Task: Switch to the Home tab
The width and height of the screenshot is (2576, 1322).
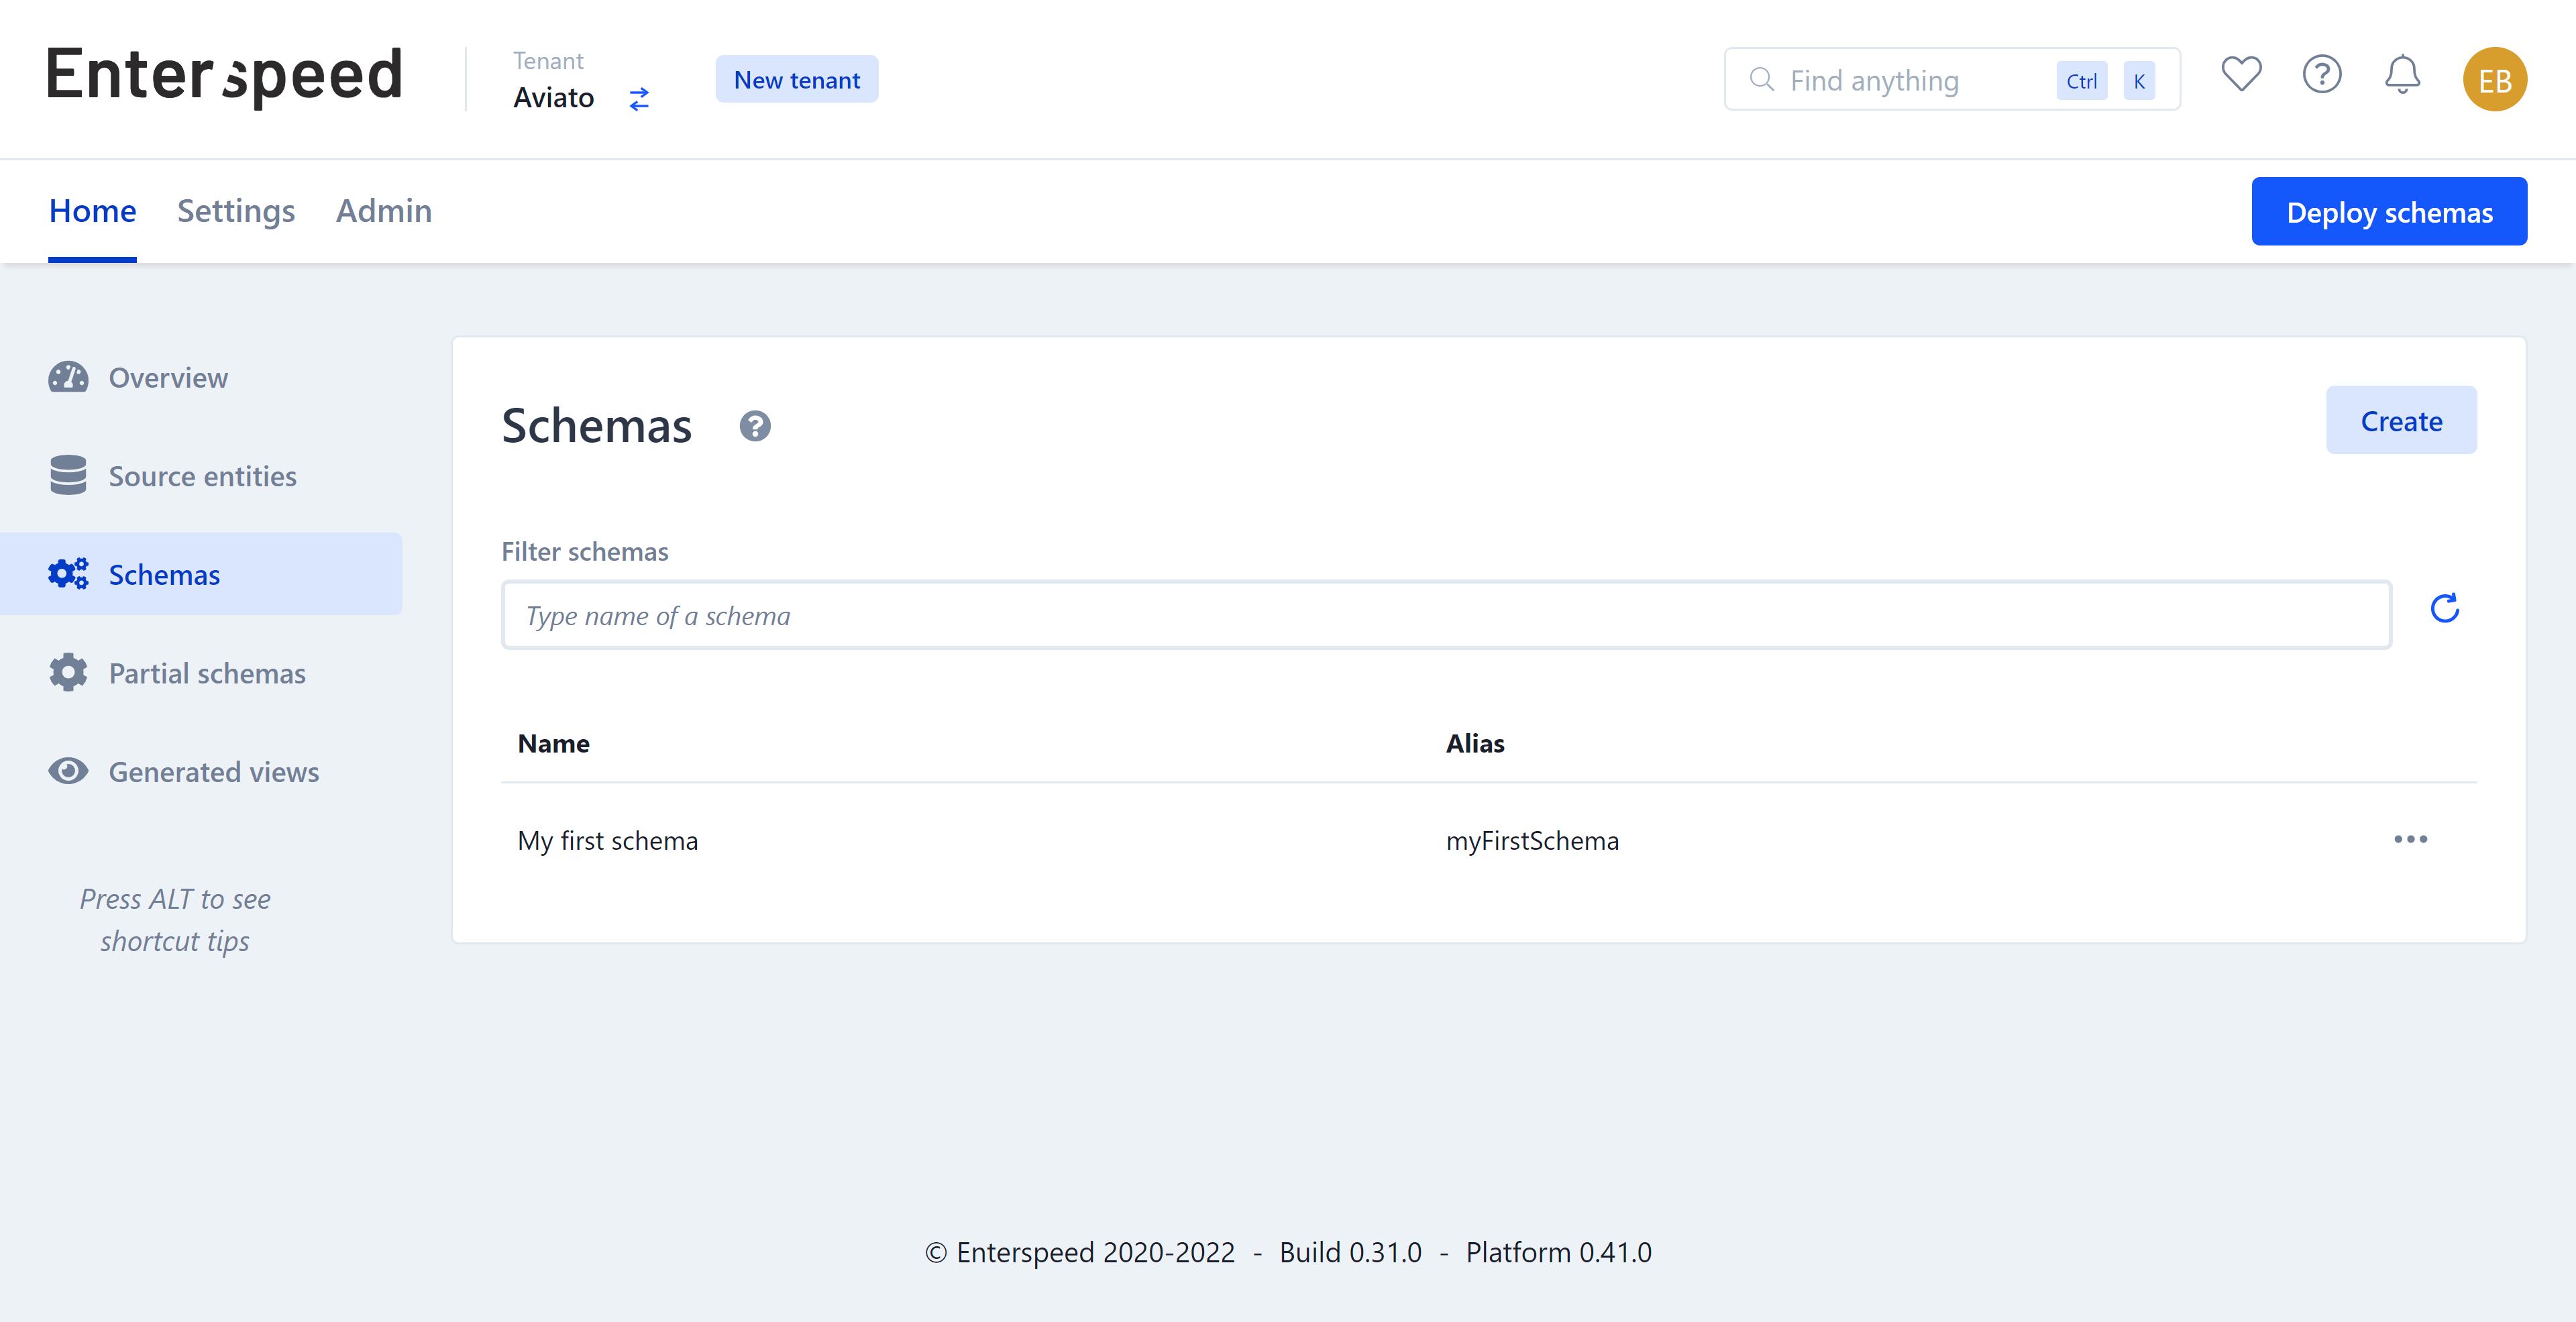Action: coord(92,211)
